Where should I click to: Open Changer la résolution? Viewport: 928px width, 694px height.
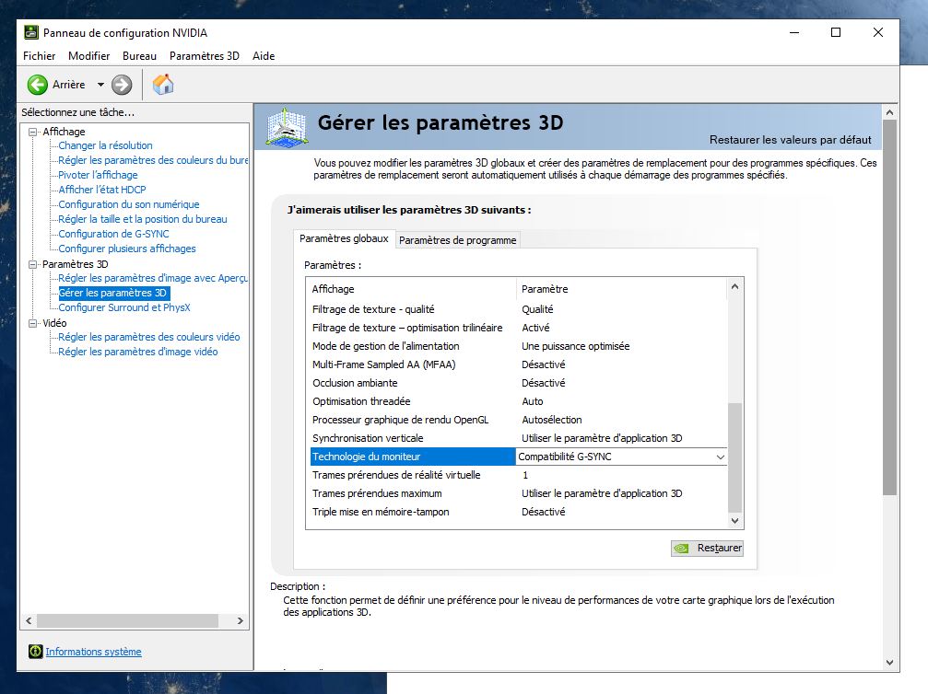[105, 145]
